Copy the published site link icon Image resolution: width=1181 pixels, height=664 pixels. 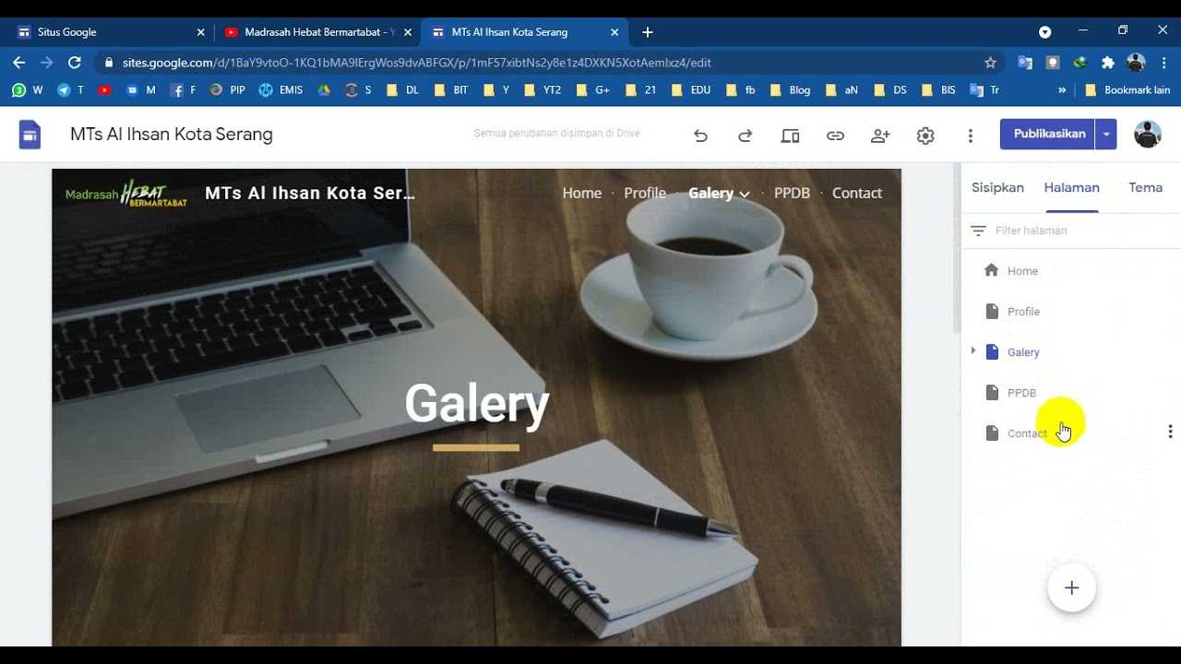tap(835, 136)
